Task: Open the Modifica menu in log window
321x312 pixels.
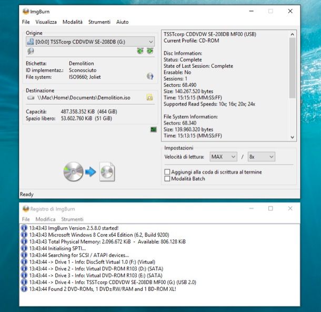Action: (x=45, y=219)
